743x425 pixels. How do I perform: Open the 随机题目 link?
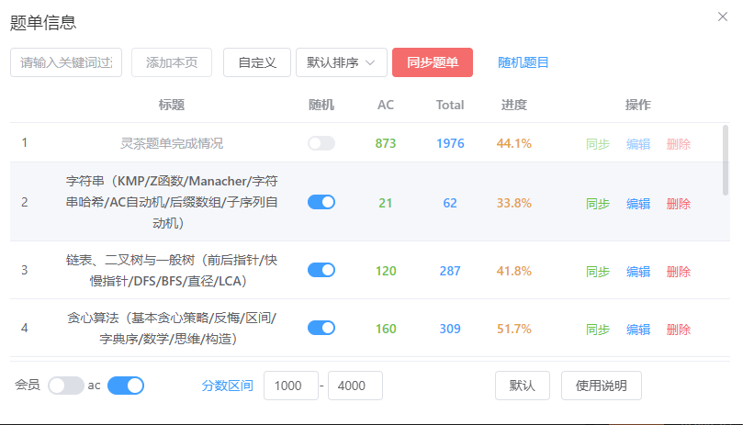[x=523, y=62]
